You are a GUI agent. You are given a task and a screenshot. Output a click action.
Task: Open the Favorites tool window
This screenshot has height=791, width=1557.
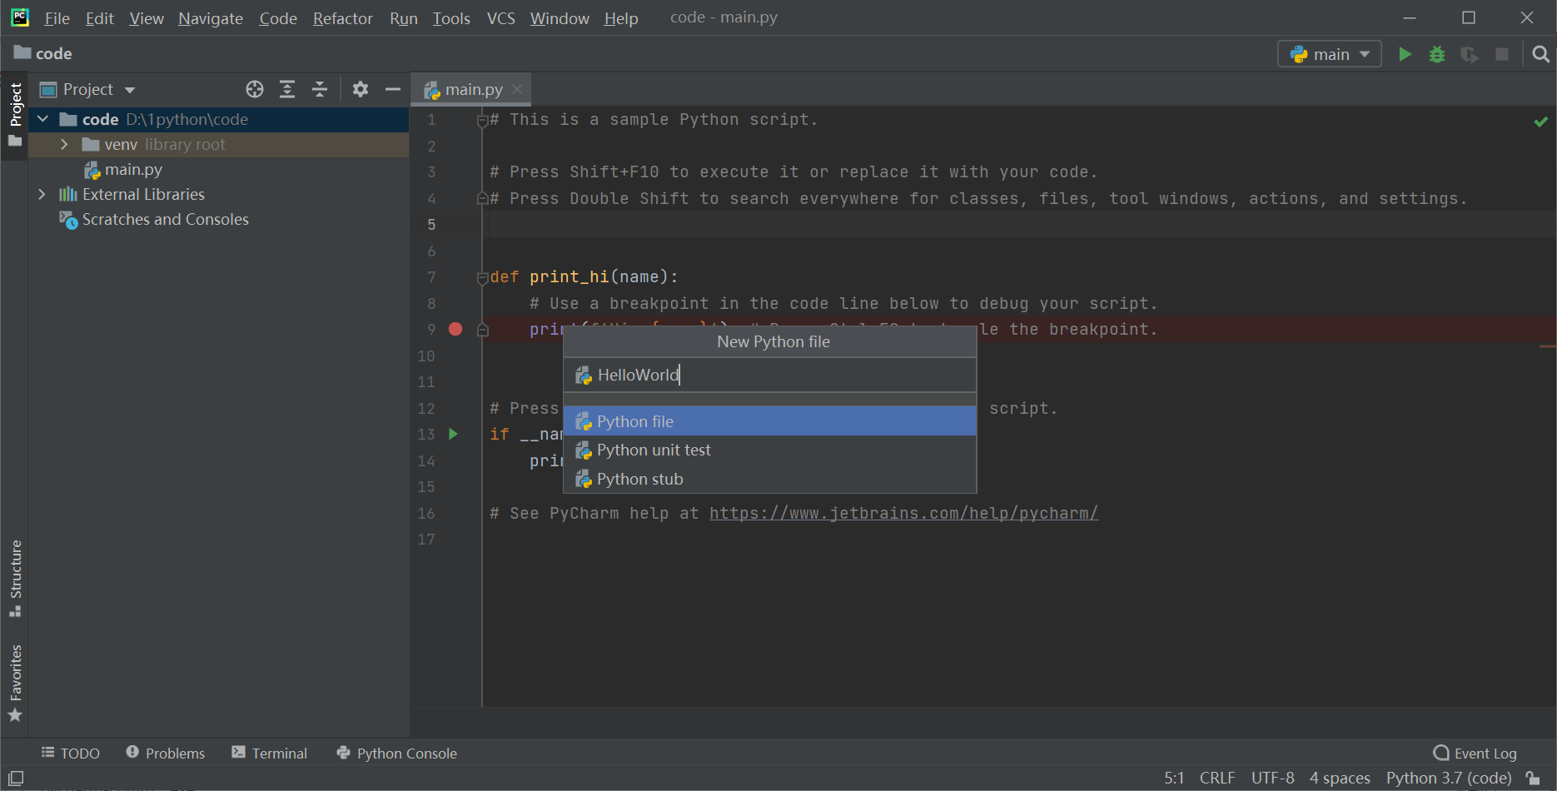[x=15, y=683]
